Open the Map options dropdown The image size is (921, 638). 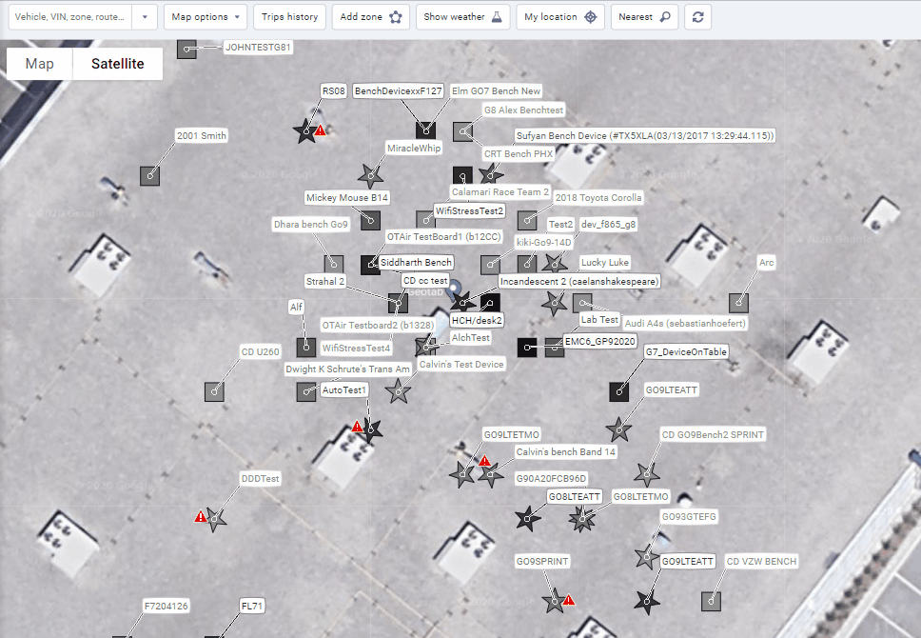(205, 17)
